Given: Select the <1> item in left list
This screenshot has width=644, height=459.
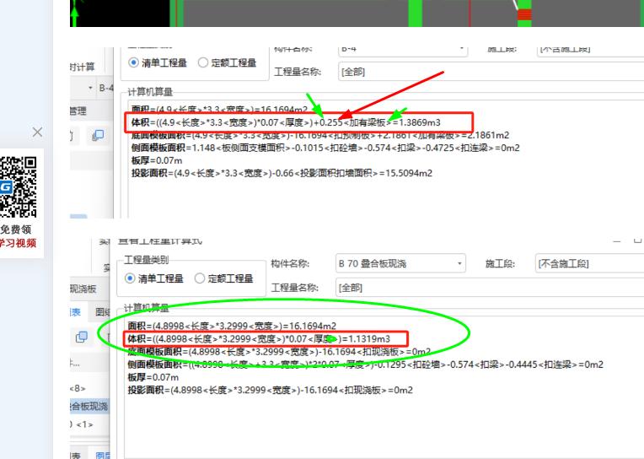Looking at the screenshot, I should coord(82,424).
